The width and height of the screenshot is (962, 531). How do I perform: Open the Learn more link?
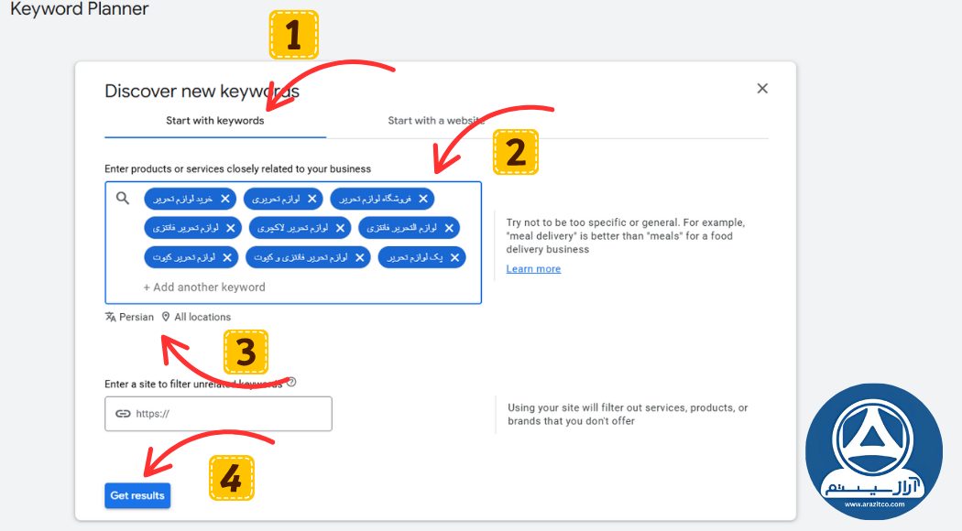click(x=533, y=268)
